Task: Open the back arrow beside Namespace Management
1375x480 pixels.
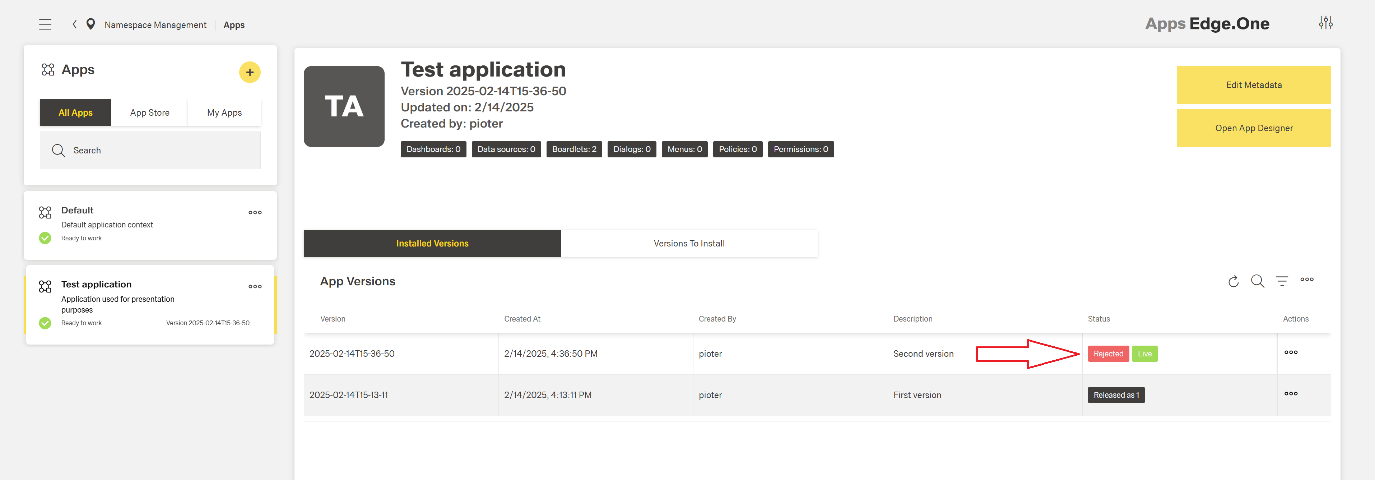Action: click(x=74, y=24)
